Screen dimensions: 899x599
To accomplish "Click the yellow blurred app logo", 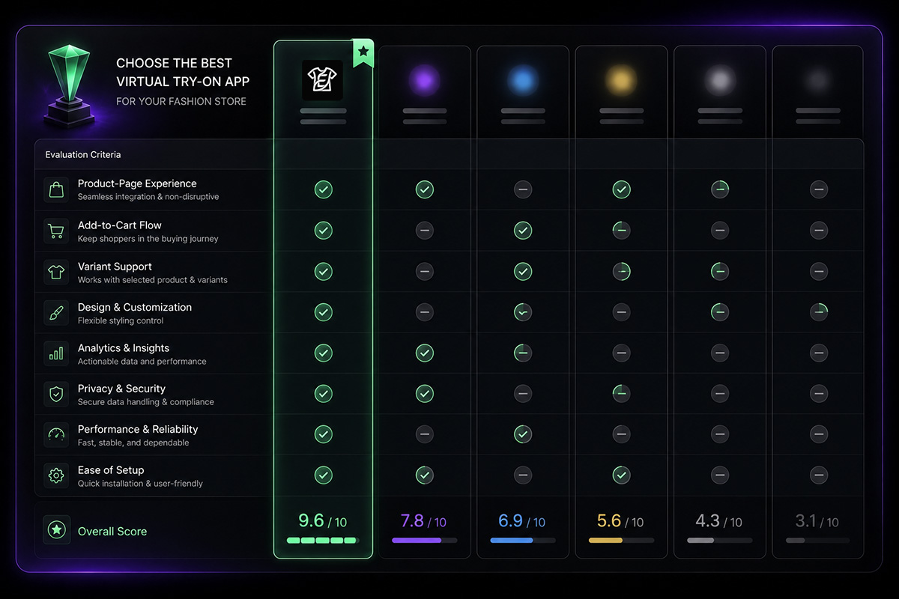I will (x=621, y=80).
